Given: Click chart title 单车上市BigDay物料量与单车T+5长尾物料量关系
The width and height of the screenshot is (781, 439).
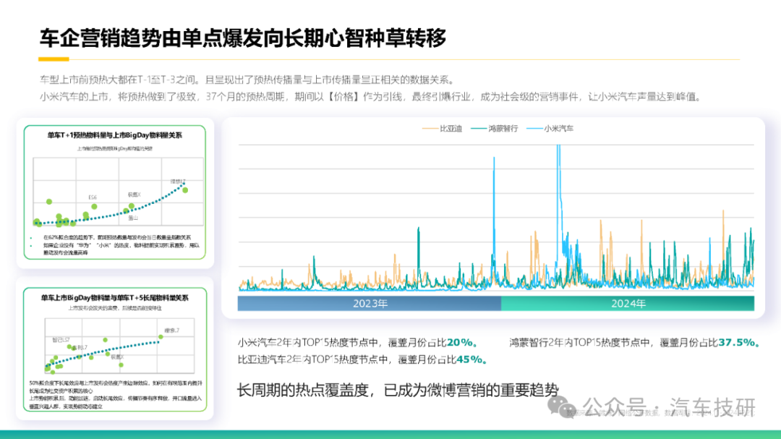Looking at the screenshot, I should point(114,297).
